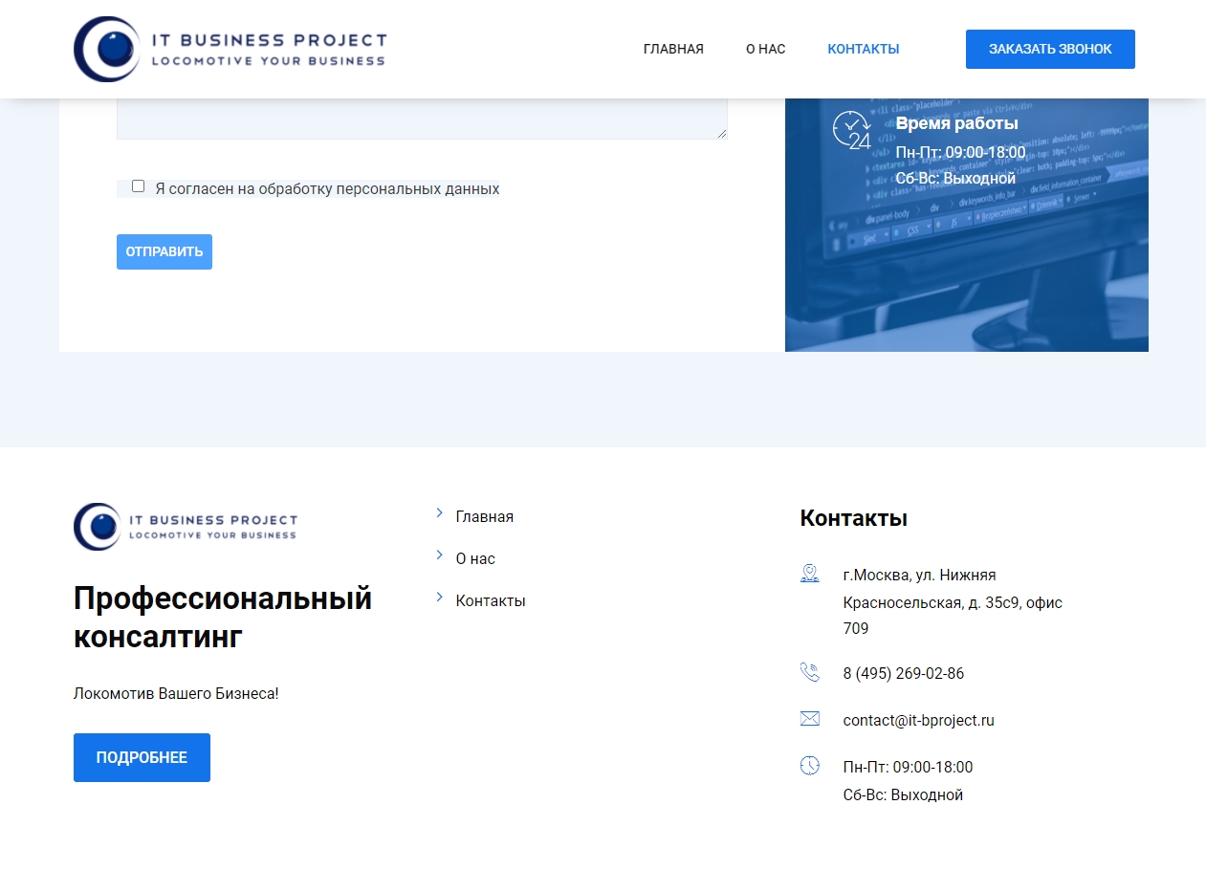
Task: Click the Локомотив Вашего Бизнеса! tagline
Action: [x=176, y=693]
